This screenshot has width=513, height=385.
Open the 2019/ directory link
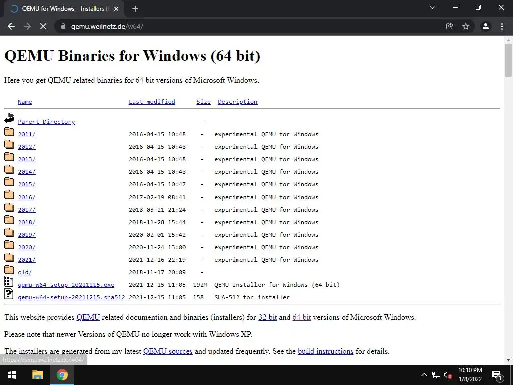point(27,235)
